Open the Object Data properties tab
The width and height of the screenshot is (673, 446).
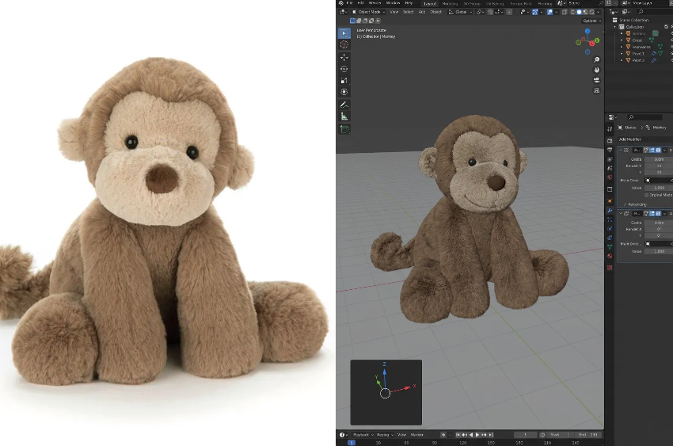[610, 247]
